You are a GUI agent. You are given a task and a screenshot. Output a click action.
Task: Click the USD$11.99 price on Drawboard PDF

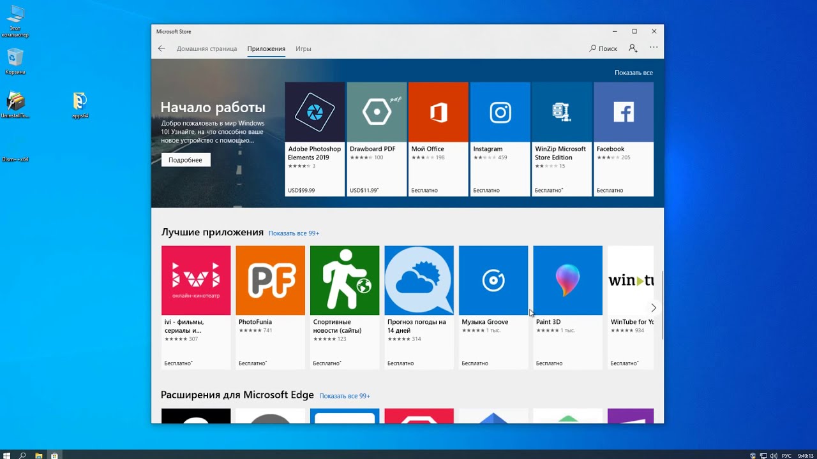click(x=364, y=190)
